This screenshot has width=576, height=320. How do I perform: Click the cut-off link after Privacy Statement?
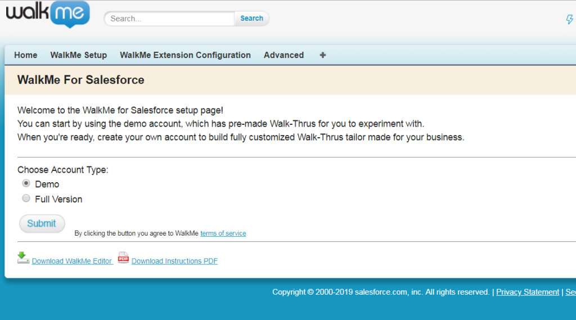pyautogui.click(x=570, y=292)
